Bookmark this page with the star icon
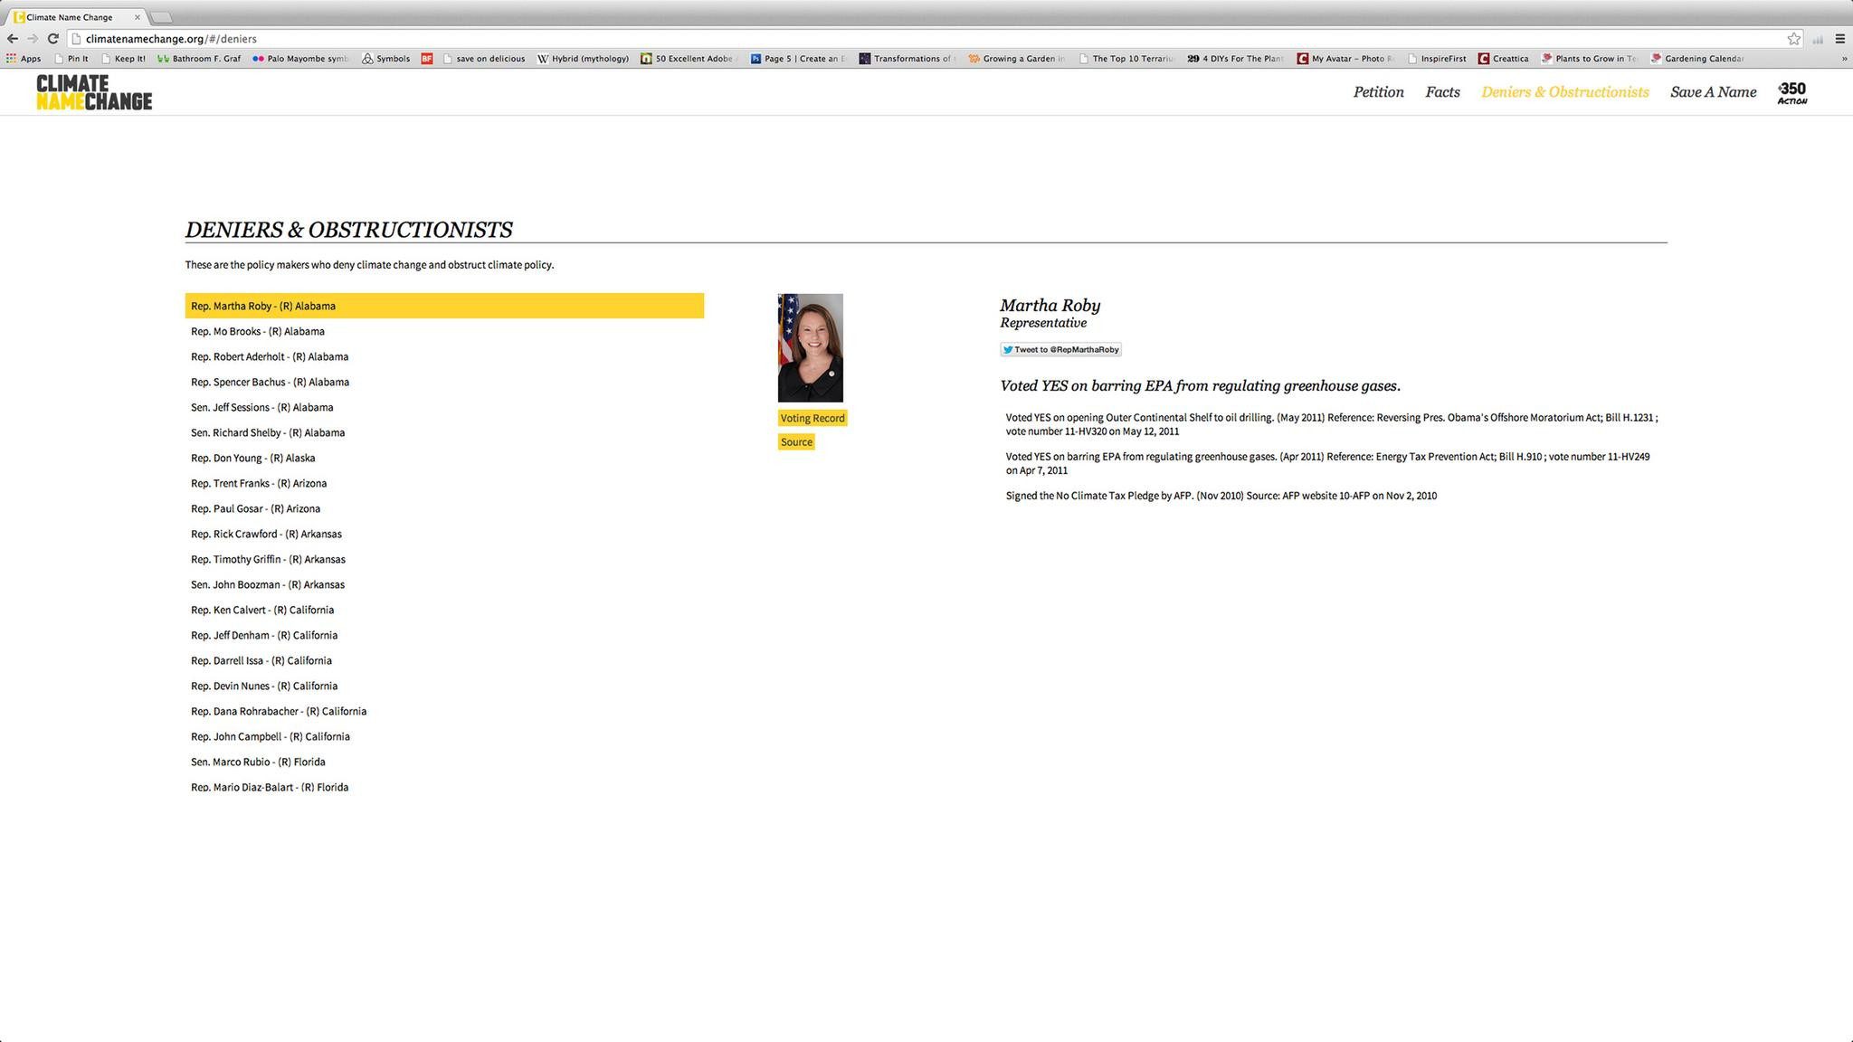This screenshot has width=1853, height=1042. click(1793, 39)
